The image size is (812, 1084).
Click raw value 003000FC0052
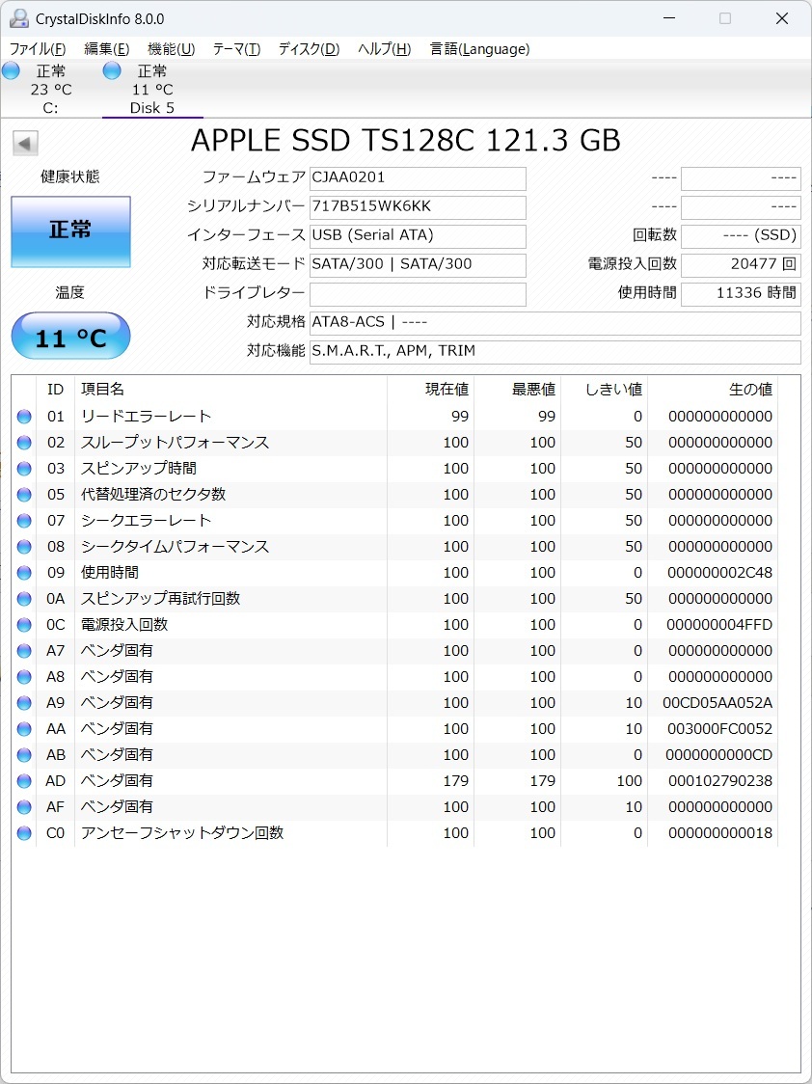coord(718,729)
